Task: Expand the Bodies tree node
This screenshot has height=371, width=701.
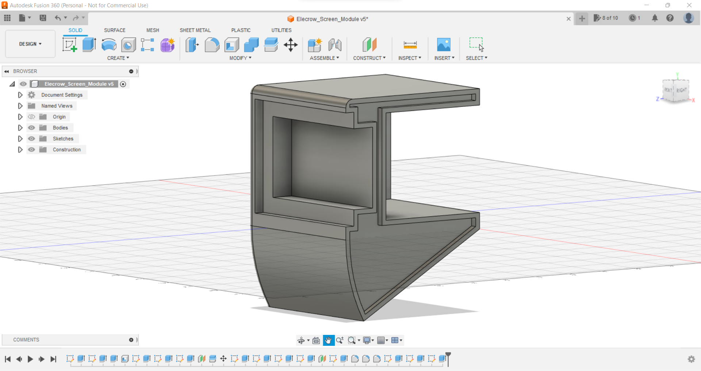Action: pos(20,128)
